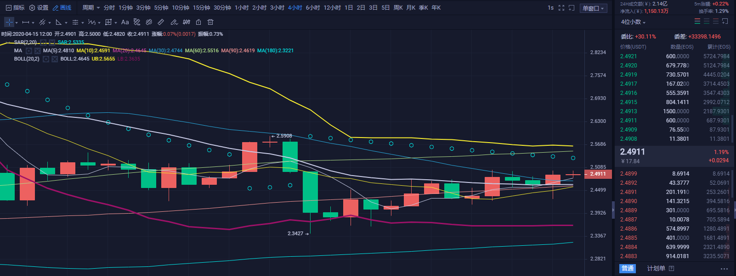Open the more options ellipsis menu
The image size is (736, 276).
click(725, 269)
